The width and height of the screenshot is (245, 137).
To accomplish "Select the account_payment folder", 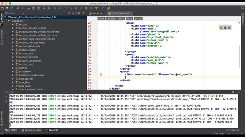I will click(28, 57).
